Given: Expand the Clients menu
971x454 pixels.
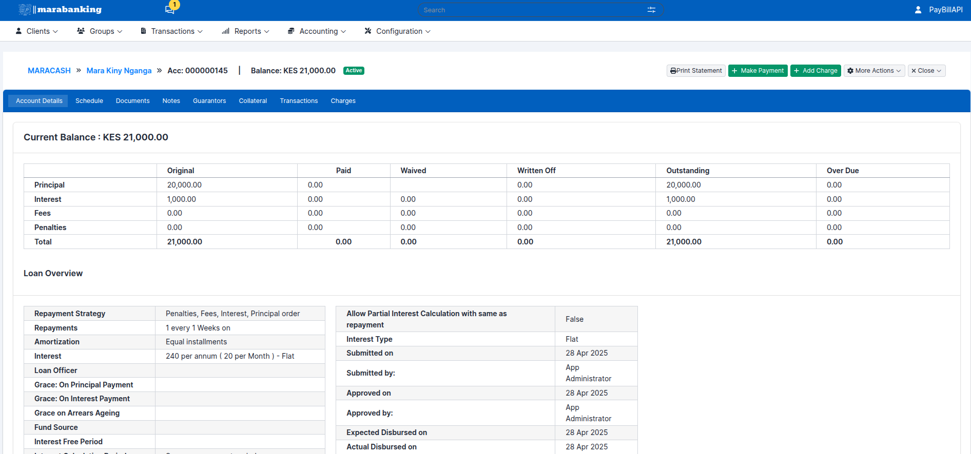Looking at the screenshot, I should (x=37, y=31).
